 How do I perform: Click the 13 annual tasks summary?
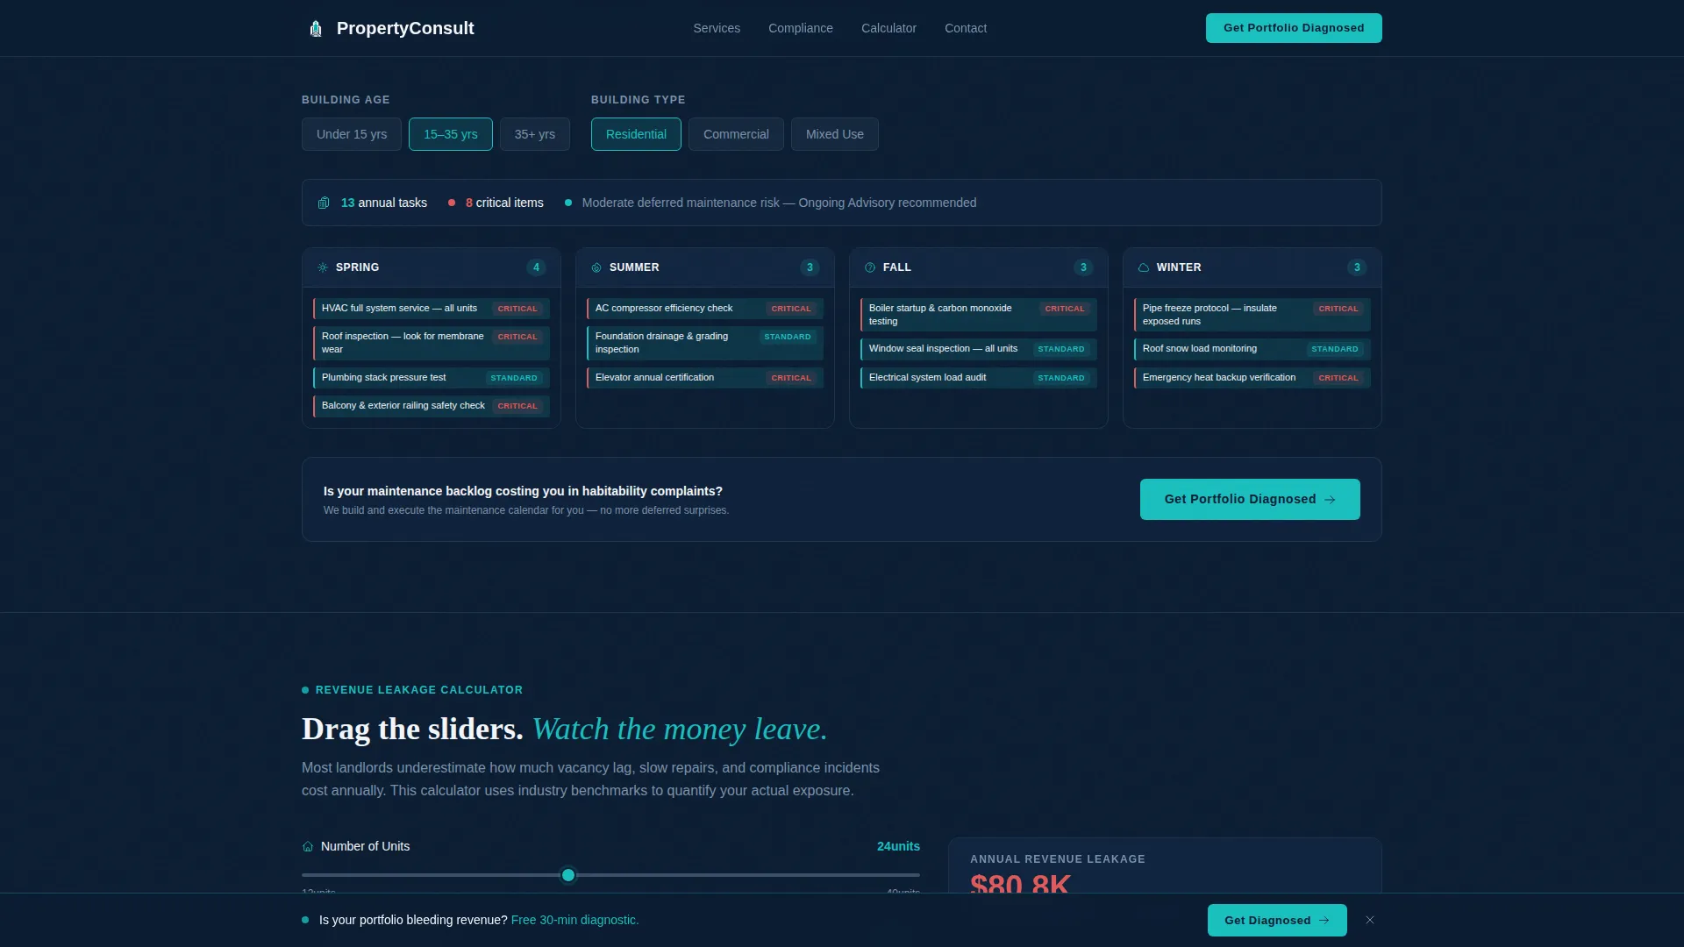pyautogui.click(x=383, y=203)
